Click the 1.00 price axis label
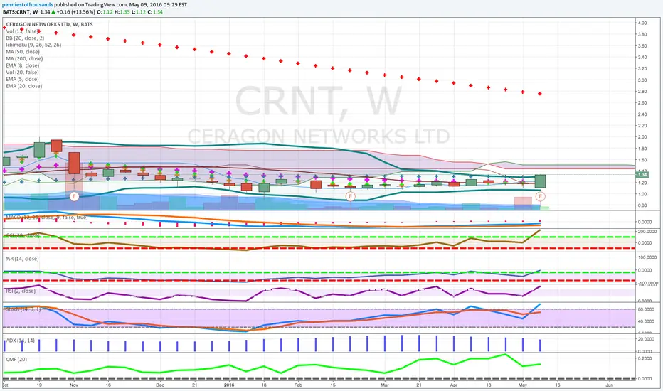 (642, 194)
